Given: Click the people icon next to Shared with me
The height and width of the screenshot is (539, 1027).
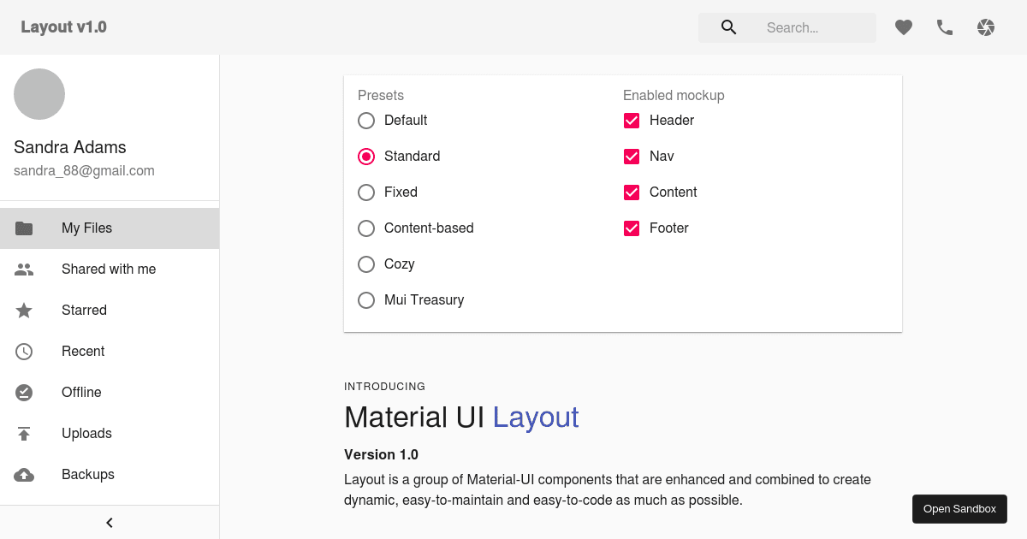Looking at the screenshot, I should [x=24, y=269].
